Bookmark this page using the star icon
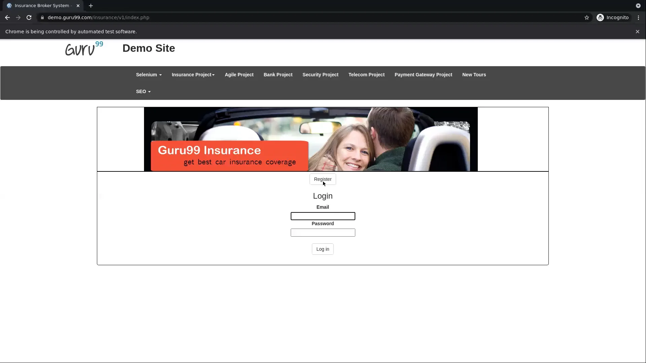The width and height of the screenshot is (646, 363). click(x=587, y=17)
